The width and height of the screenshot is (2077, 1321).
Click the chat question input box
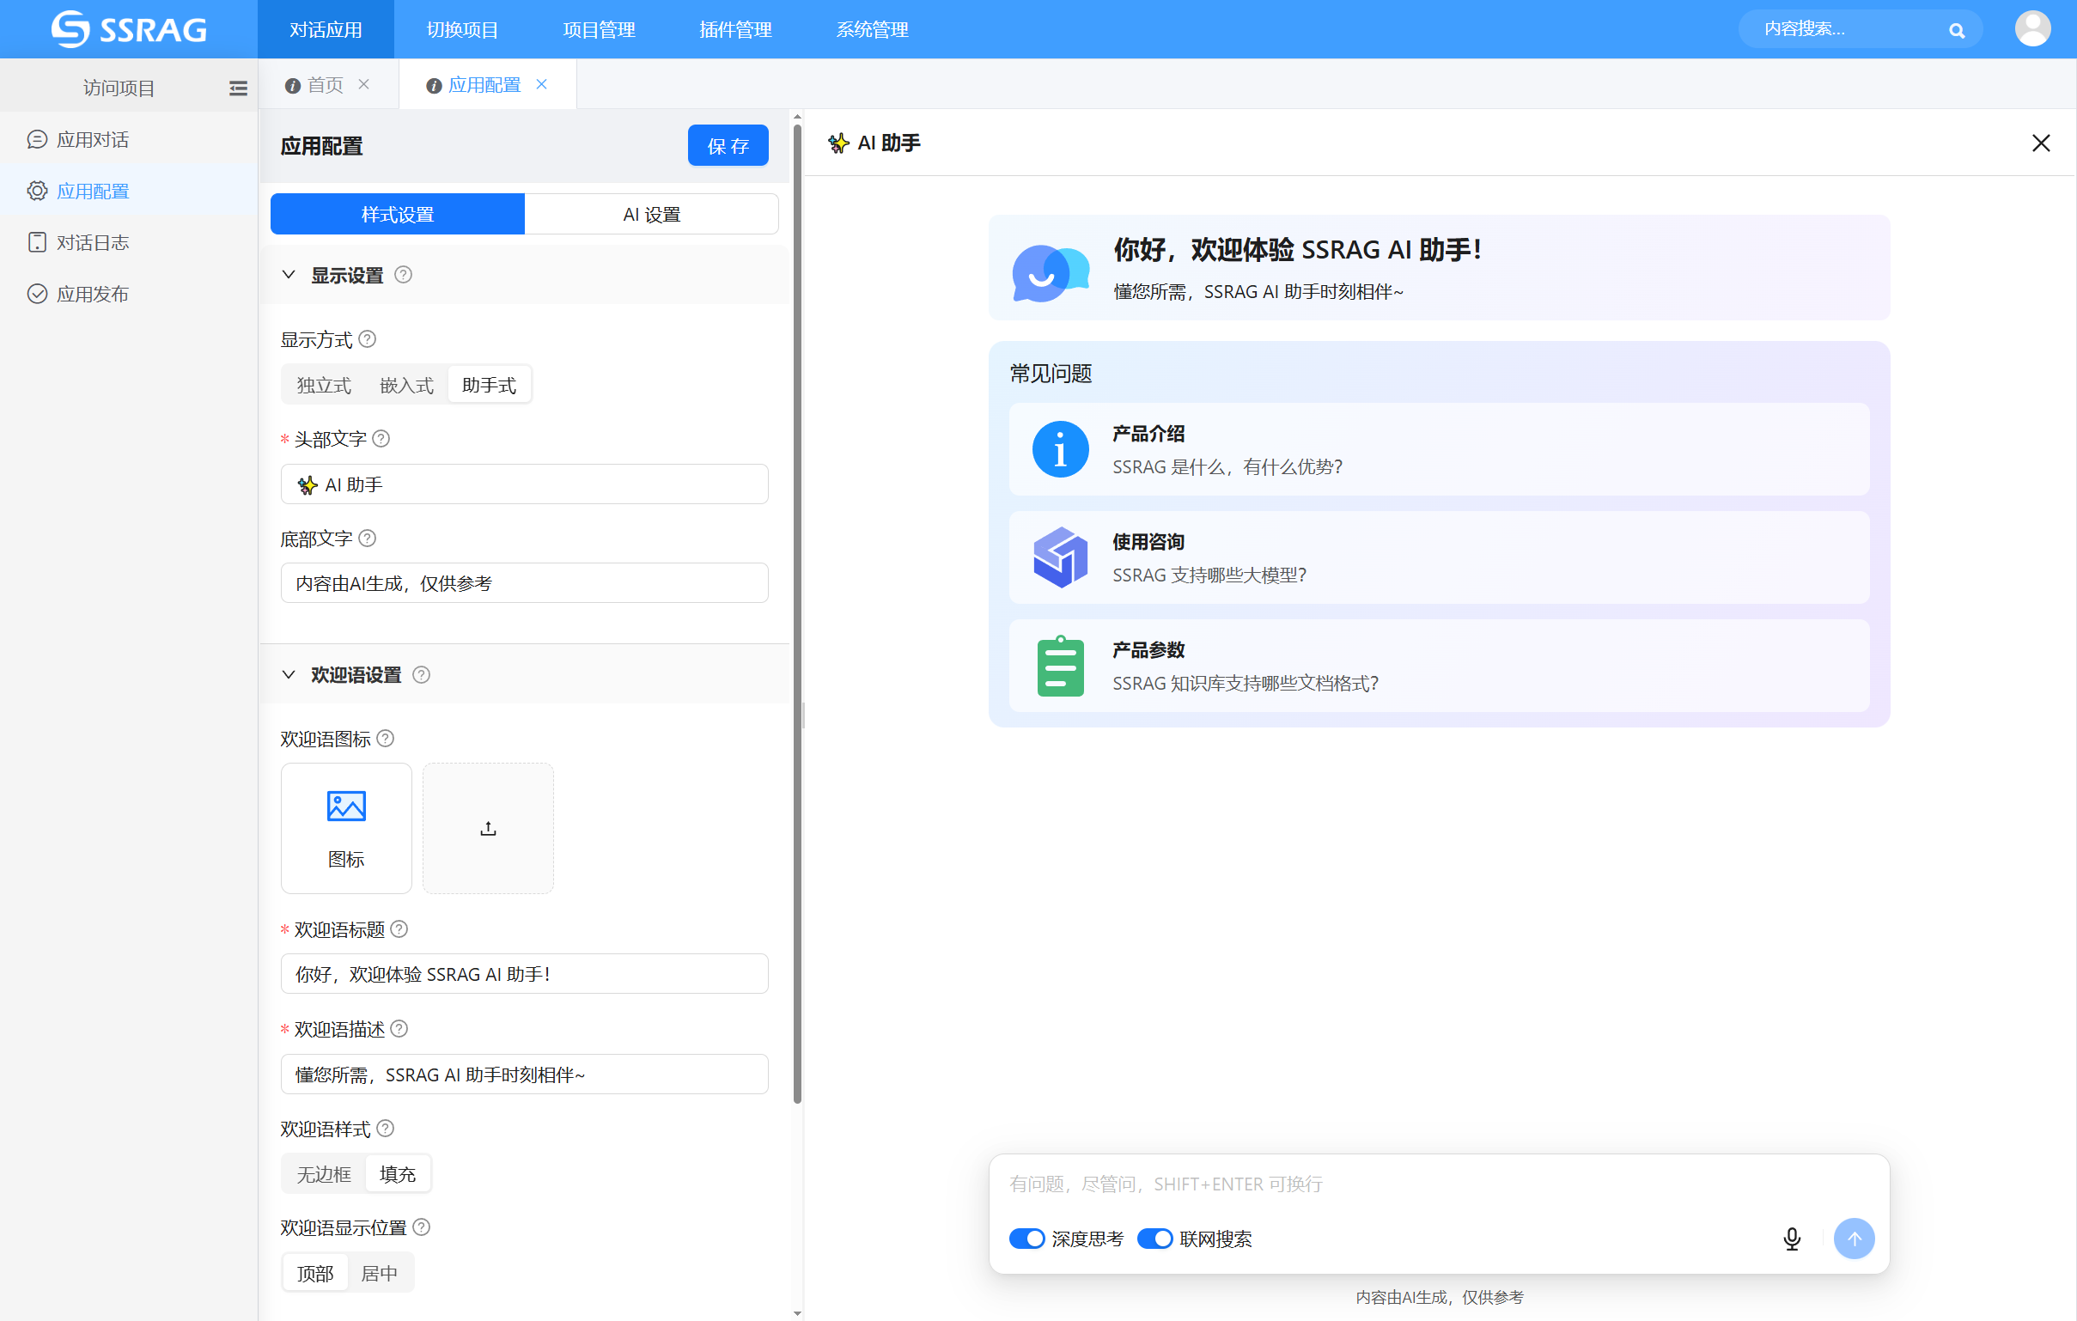point(1439,1184)
